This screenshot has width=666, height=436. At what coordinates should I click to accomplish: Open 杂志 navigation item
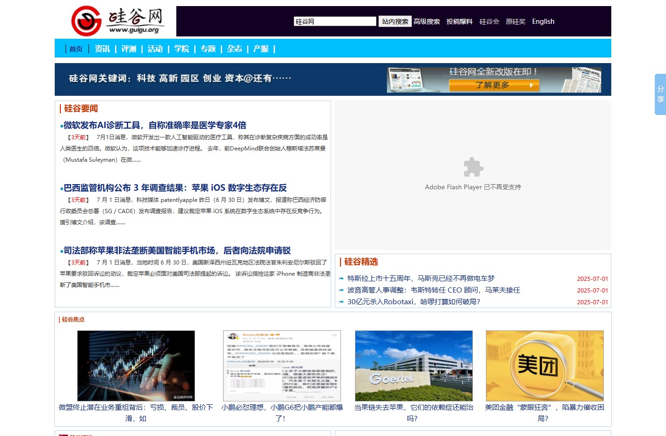(x=234, y=49)
